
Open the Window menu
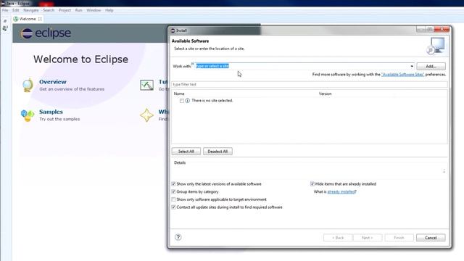94,10
